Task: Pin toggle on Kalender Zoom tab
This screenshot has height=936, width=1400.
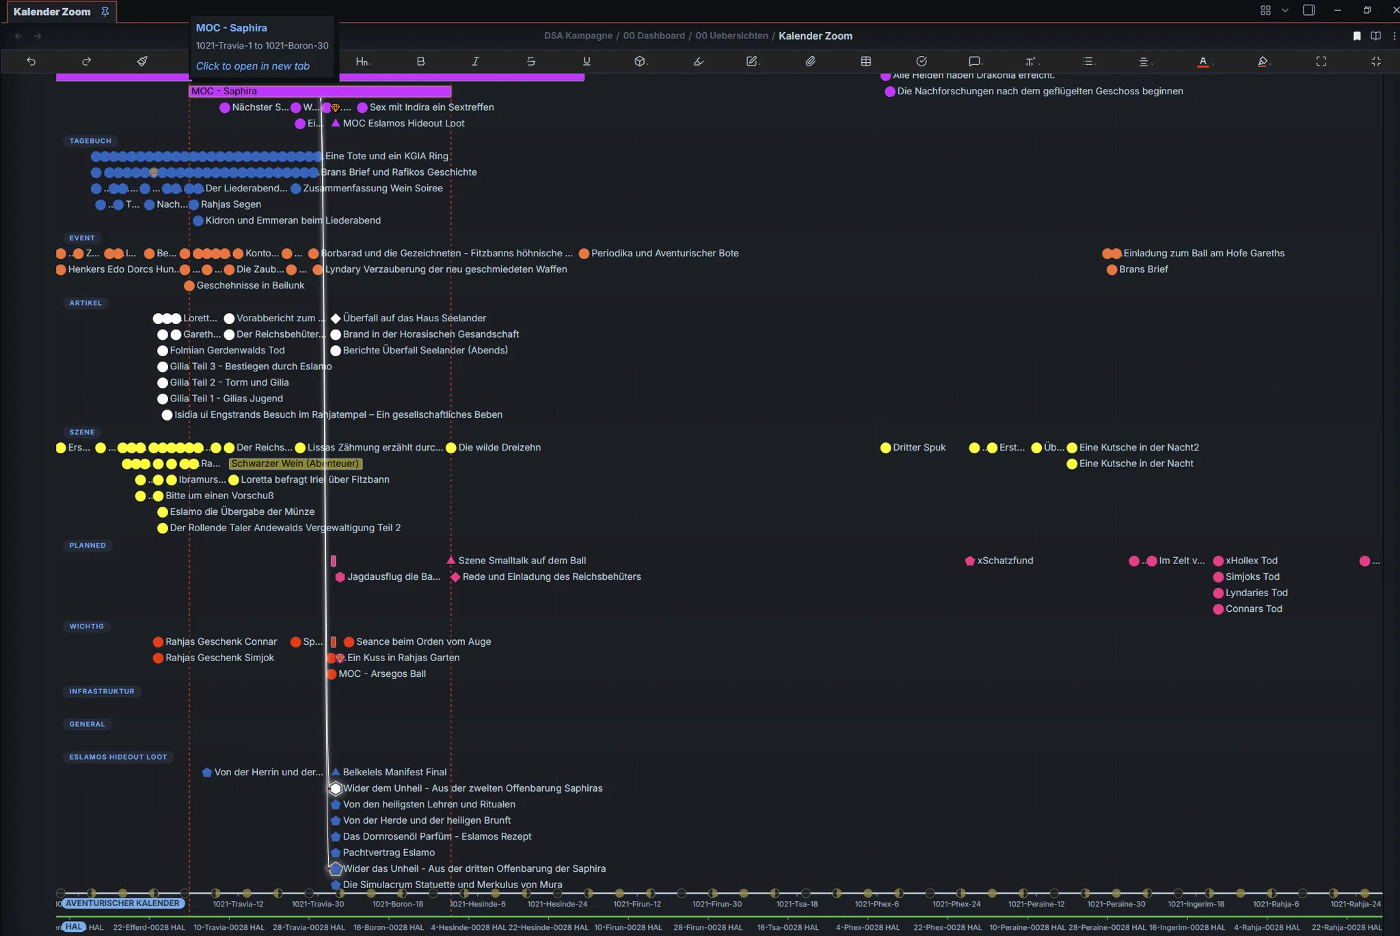Action: (105, 12)
